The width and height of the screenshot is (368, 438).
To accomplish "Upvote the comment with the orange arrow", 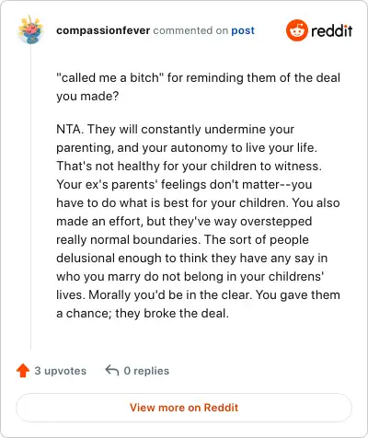I will tap(23, 371).
